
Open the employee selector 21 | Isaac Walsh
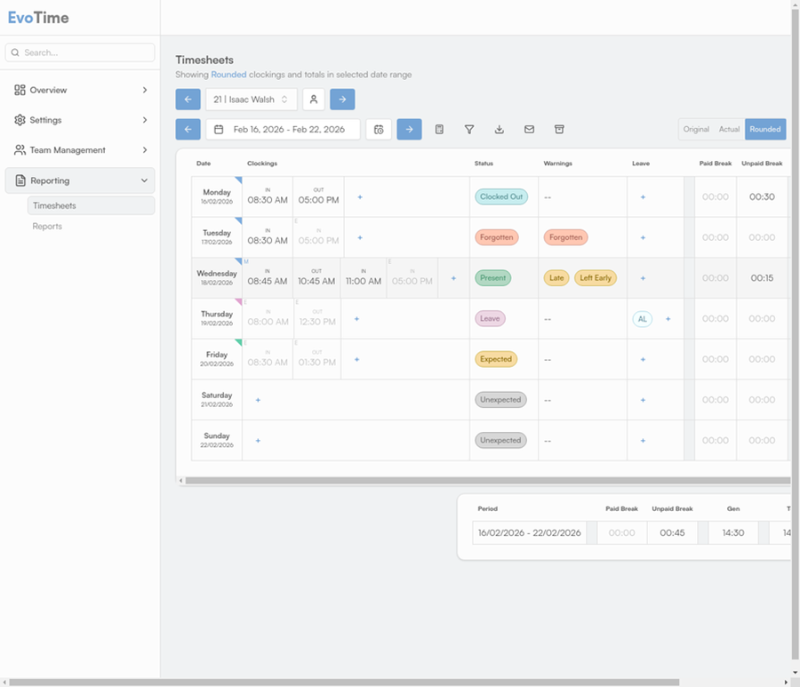tap(252, 100)
